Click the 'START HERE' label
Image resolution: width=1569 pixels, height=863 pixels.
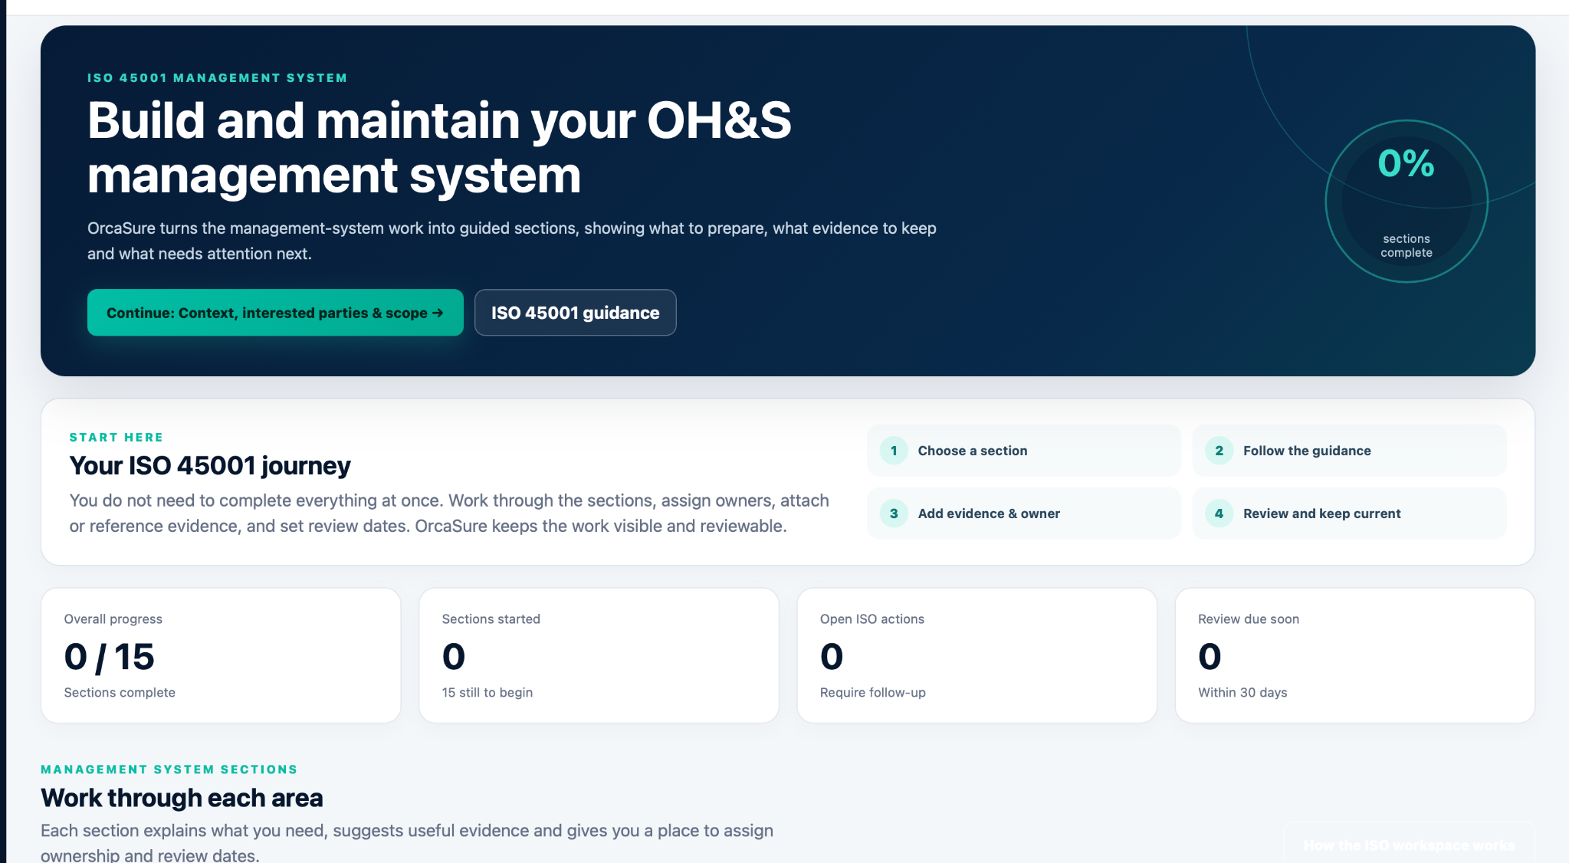pos(117,438)
